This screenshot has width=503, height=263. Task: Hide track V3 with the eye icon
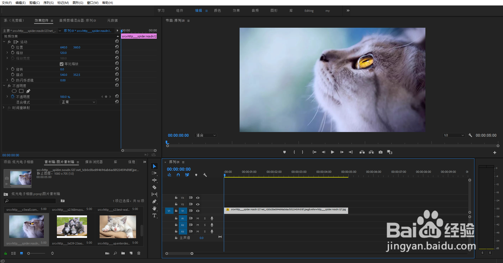[198, 198]
